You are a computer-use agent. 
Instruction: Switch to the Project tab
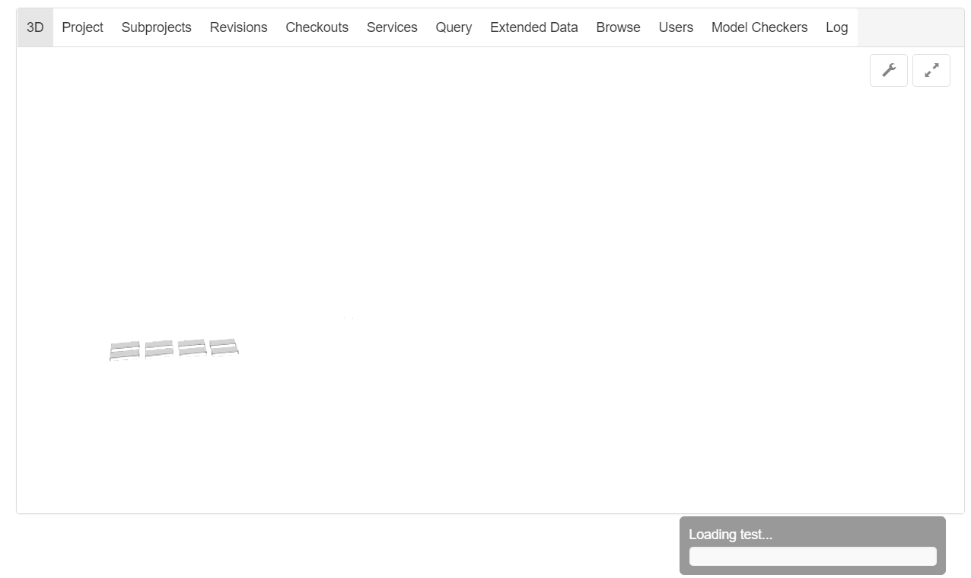pos(82,27)
